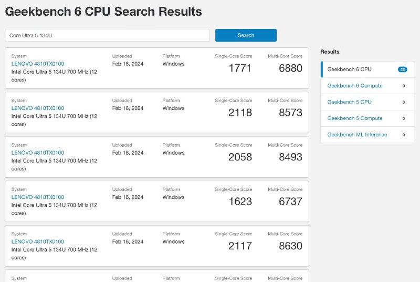Click the multi-core score 6880
420x282 pixels.
click(x=291, y=68)
